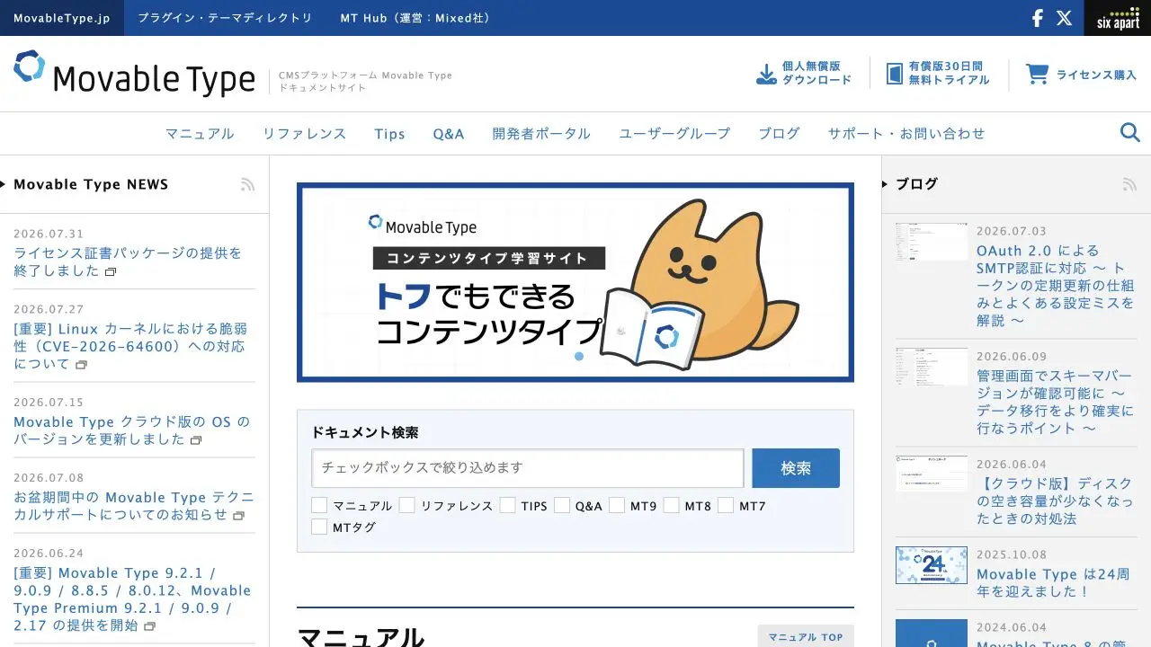1151x647 pixels.
Task: Check the マニュアル checkbox
Action: tap(319, 505)
